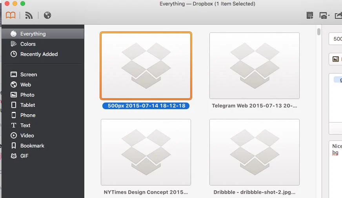
Task: Minimize the window with yellow button
Action: click(x=15, y=4)
